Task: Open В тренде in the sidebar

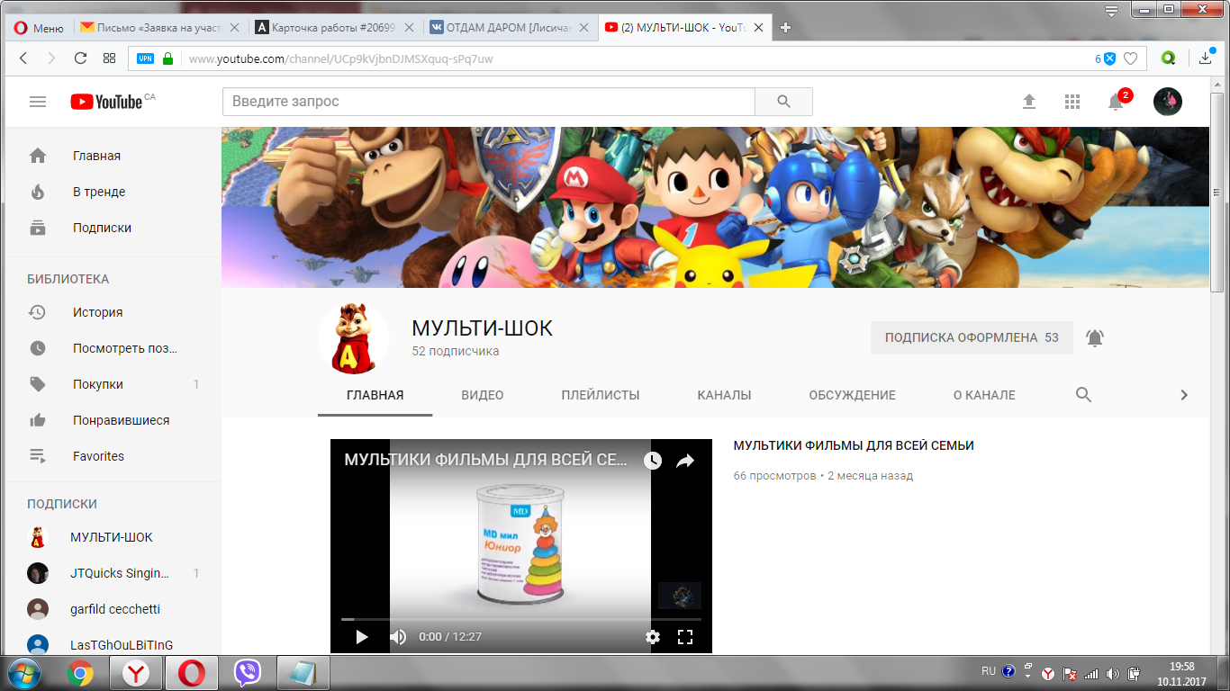Action: pos(113,192)
